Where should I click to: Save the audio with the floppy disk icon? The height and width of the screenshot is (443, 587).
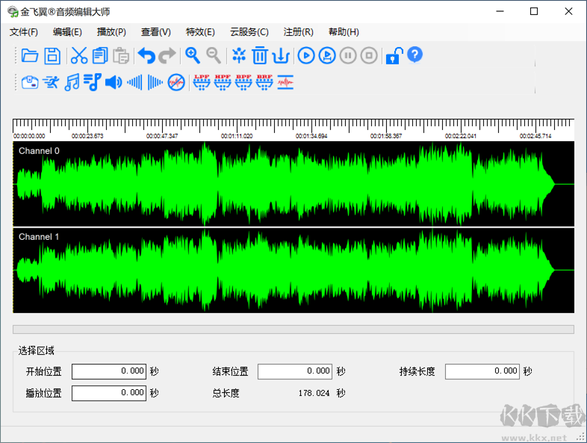52,55
